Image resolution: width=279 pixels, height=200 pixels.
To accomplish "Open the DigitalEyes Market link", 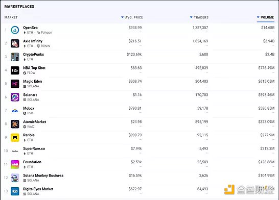I will (38, 189).
